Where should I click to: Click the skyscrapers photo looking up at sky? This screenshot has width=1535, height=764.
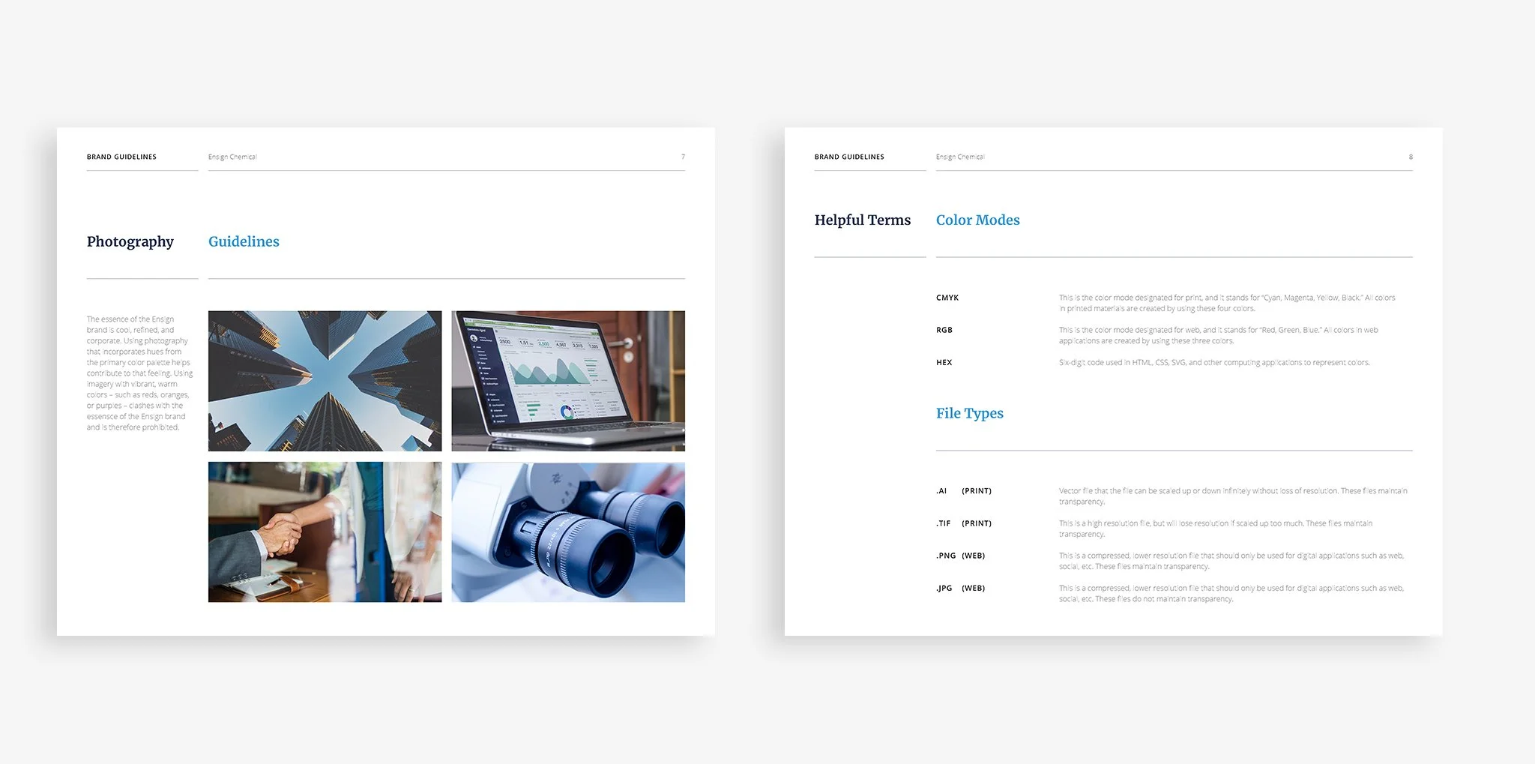(x=325, y=381)
